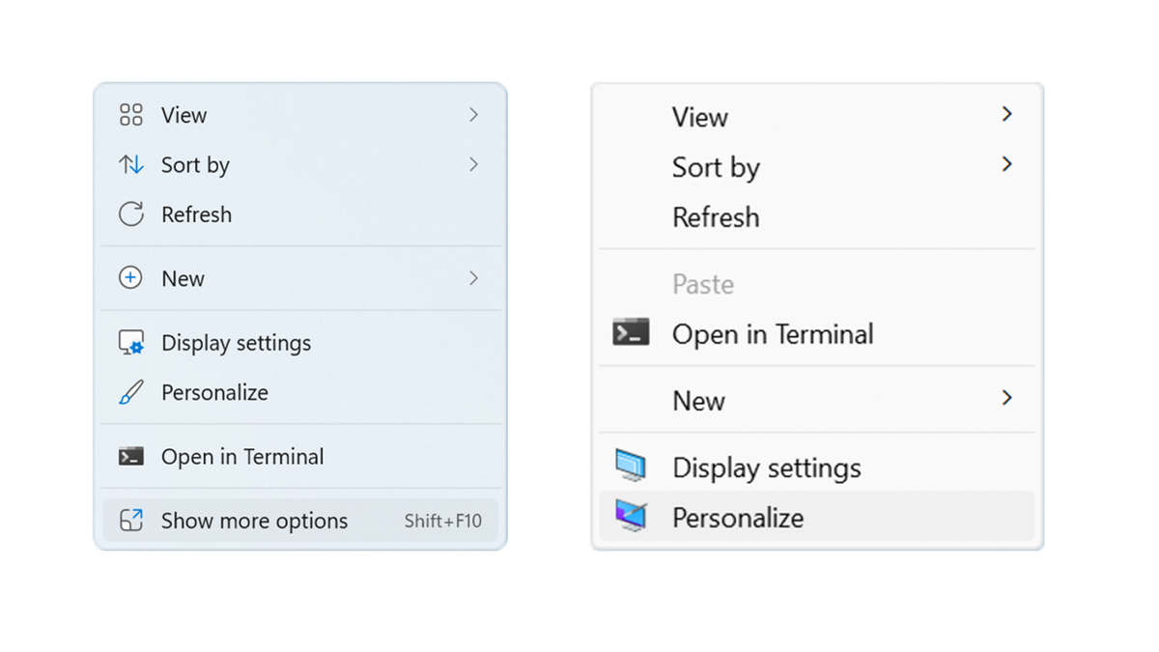Select the Show more options text
Viewport: 1159px width, 652px height.
[x=254, y=521]
